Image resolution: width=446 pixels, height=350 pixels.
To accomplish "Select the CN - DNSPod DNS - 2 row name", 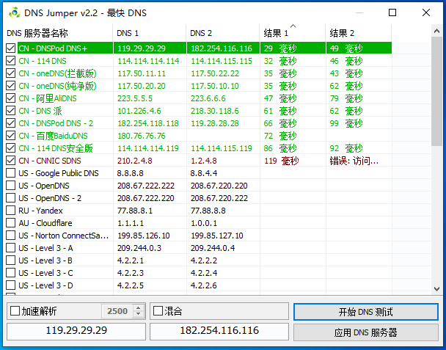I will 56,123.
